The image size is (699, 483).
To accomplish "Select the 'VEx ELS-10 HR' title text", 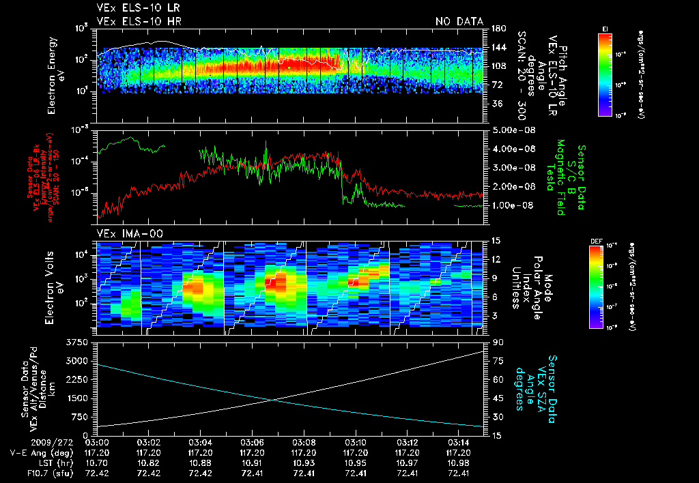I will [139, 21].
